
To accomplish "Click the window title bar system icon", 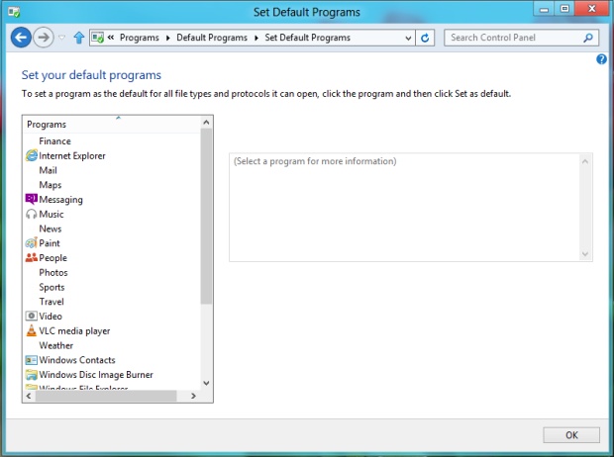I will point(14,12).
